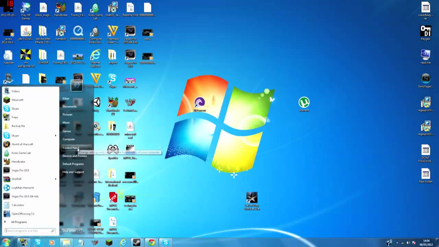
Task: Open Steam from the taskbar
Action: (137, 243)
